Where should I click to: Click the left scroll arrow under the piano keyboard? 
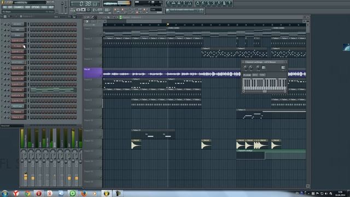(x=244, y=91)
